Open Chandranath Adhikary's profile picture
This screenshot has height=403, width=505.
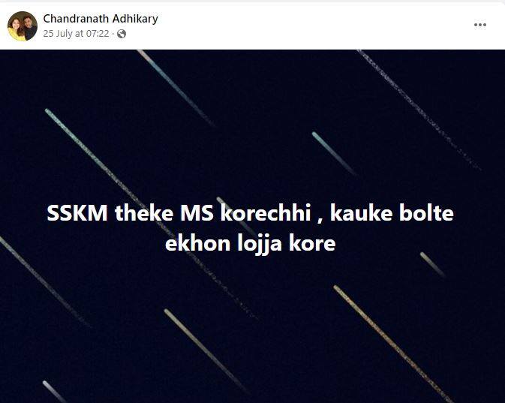click(x=23, y=26)
